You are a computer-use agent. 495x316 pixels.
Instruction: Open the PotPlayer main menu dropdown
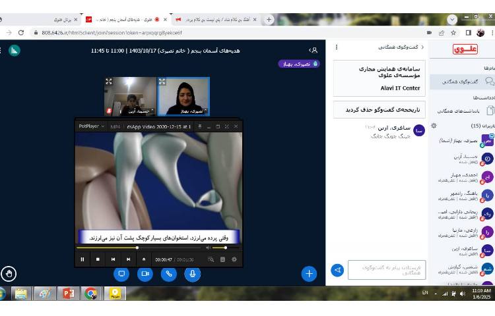coord(91,126)
